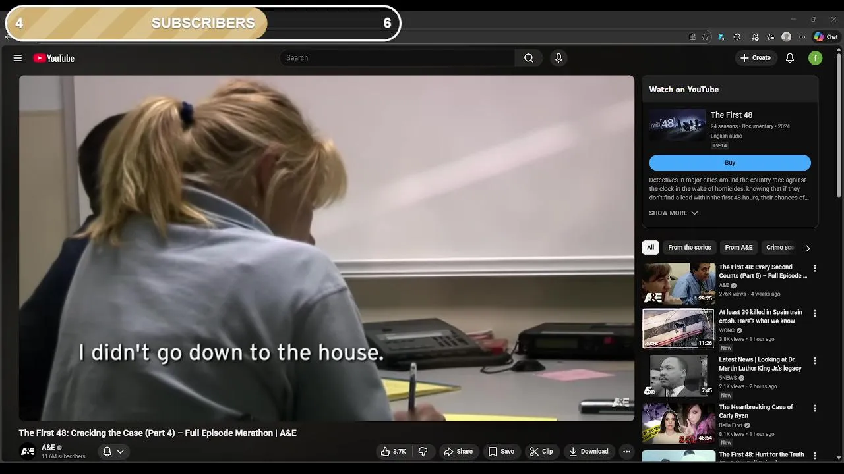Expand SHOW MORE in series description

point(673,213)
